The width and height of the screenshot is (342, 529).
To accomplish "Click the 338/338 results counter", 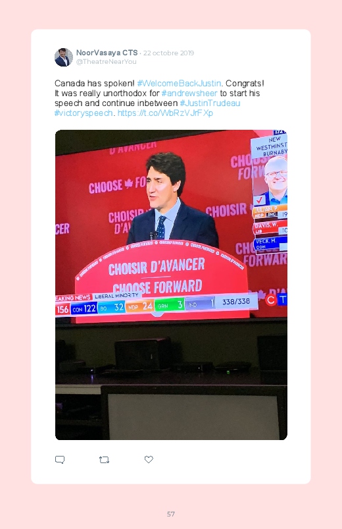I will [x=236, y=302].
